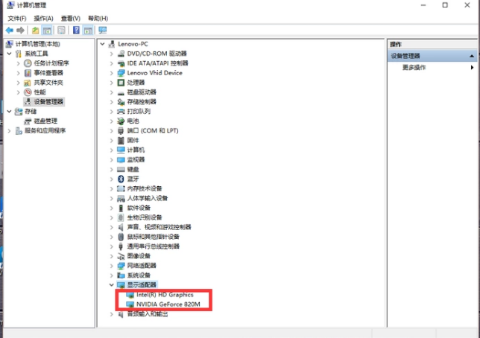Collapse the 系统工具 node in left tree
480x338 pixels.
tap(9, 54)
